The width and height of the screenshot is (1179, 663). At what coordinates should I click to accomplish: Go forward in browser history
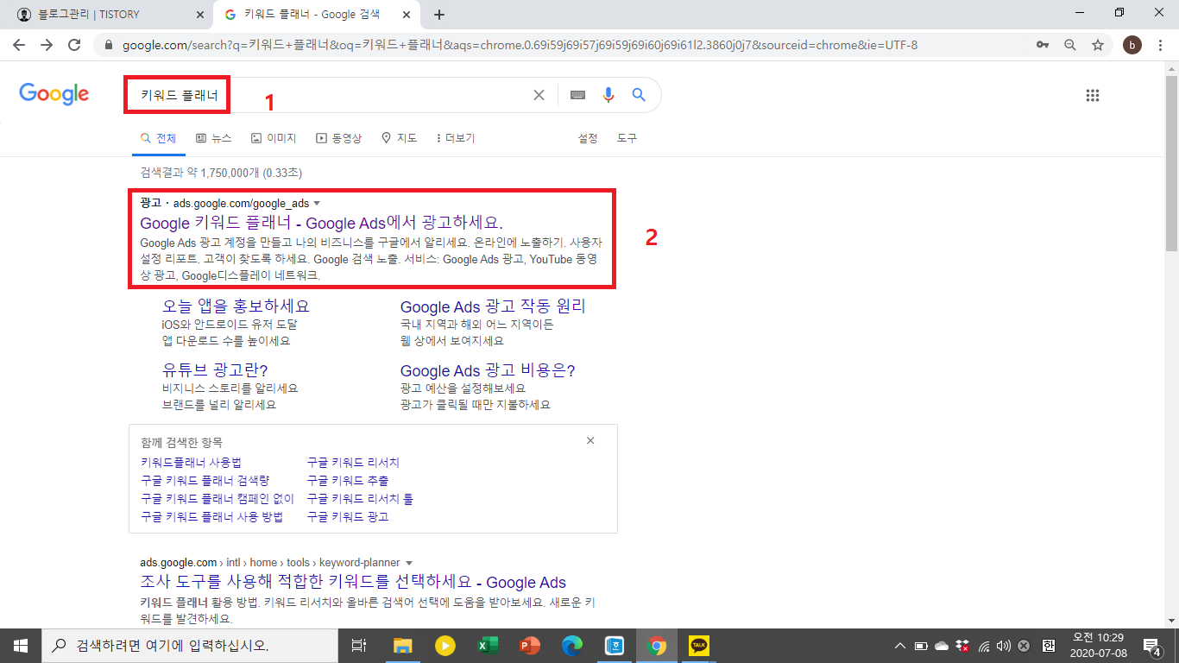click(x=47, y=45)
